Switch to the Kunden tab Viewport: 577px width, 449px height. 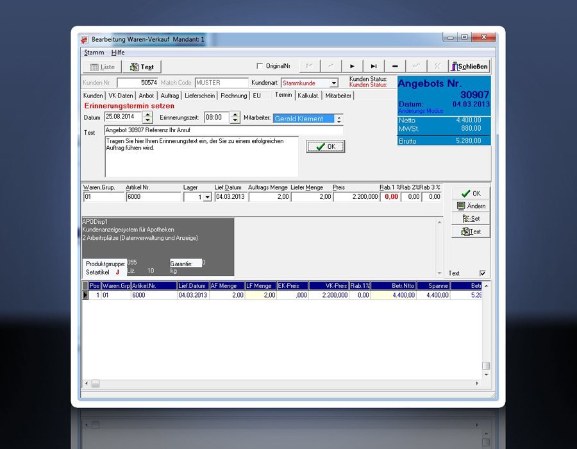tap(93, 96)
